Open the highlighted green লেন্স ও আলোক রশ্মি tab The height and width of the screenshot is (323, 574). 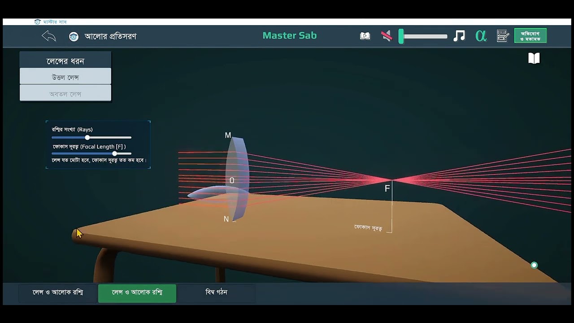tap(137, 292)
